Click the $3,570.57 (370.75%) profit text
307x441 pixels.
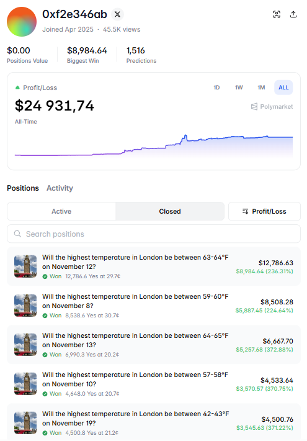pos(264,389)
